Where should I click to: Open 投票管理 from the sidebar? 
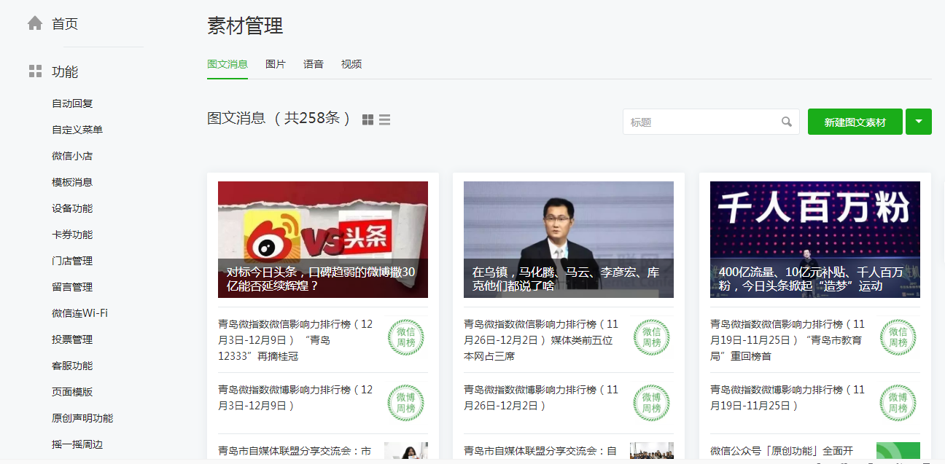pos(72,339)
